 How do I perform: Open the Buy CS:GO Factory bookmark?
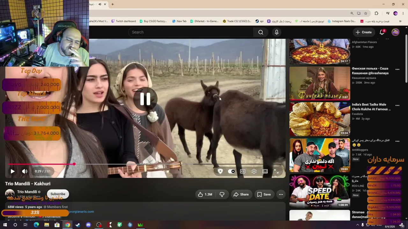(153, 21)
